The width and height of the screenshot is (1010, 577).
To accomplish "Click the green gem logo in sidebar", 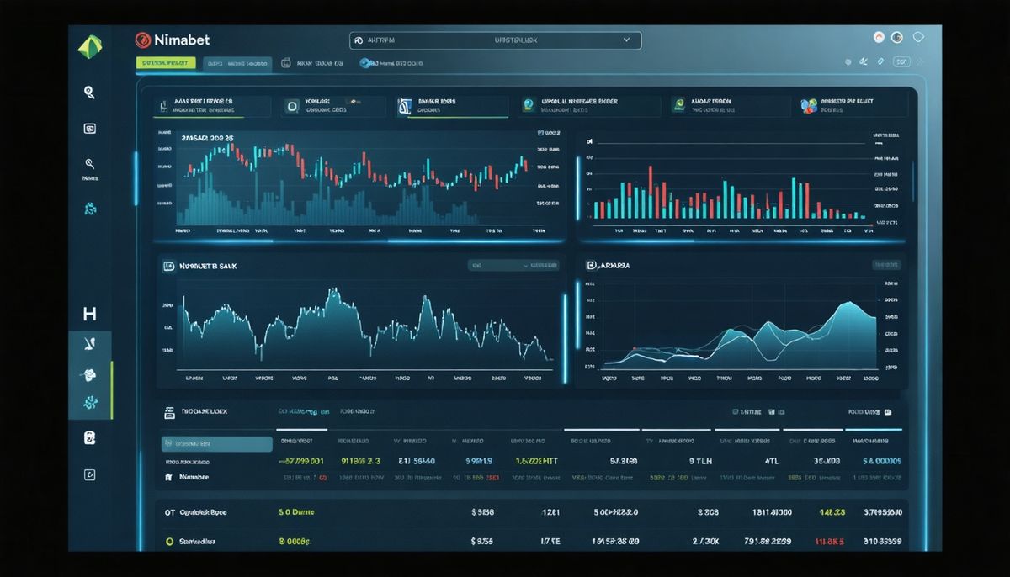I will 89,48.
